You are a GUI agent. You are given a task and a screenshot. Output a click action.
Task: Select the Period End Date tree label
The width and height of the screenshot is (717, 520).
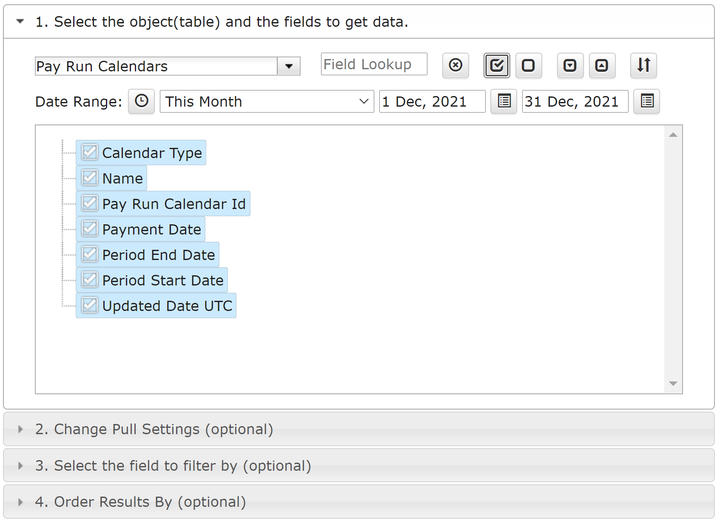click(159, 255)
